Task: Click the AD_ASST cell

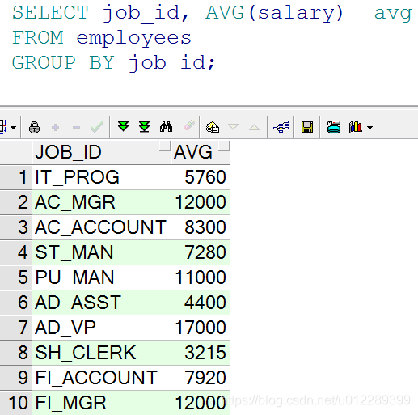Action: pos(101,303)
